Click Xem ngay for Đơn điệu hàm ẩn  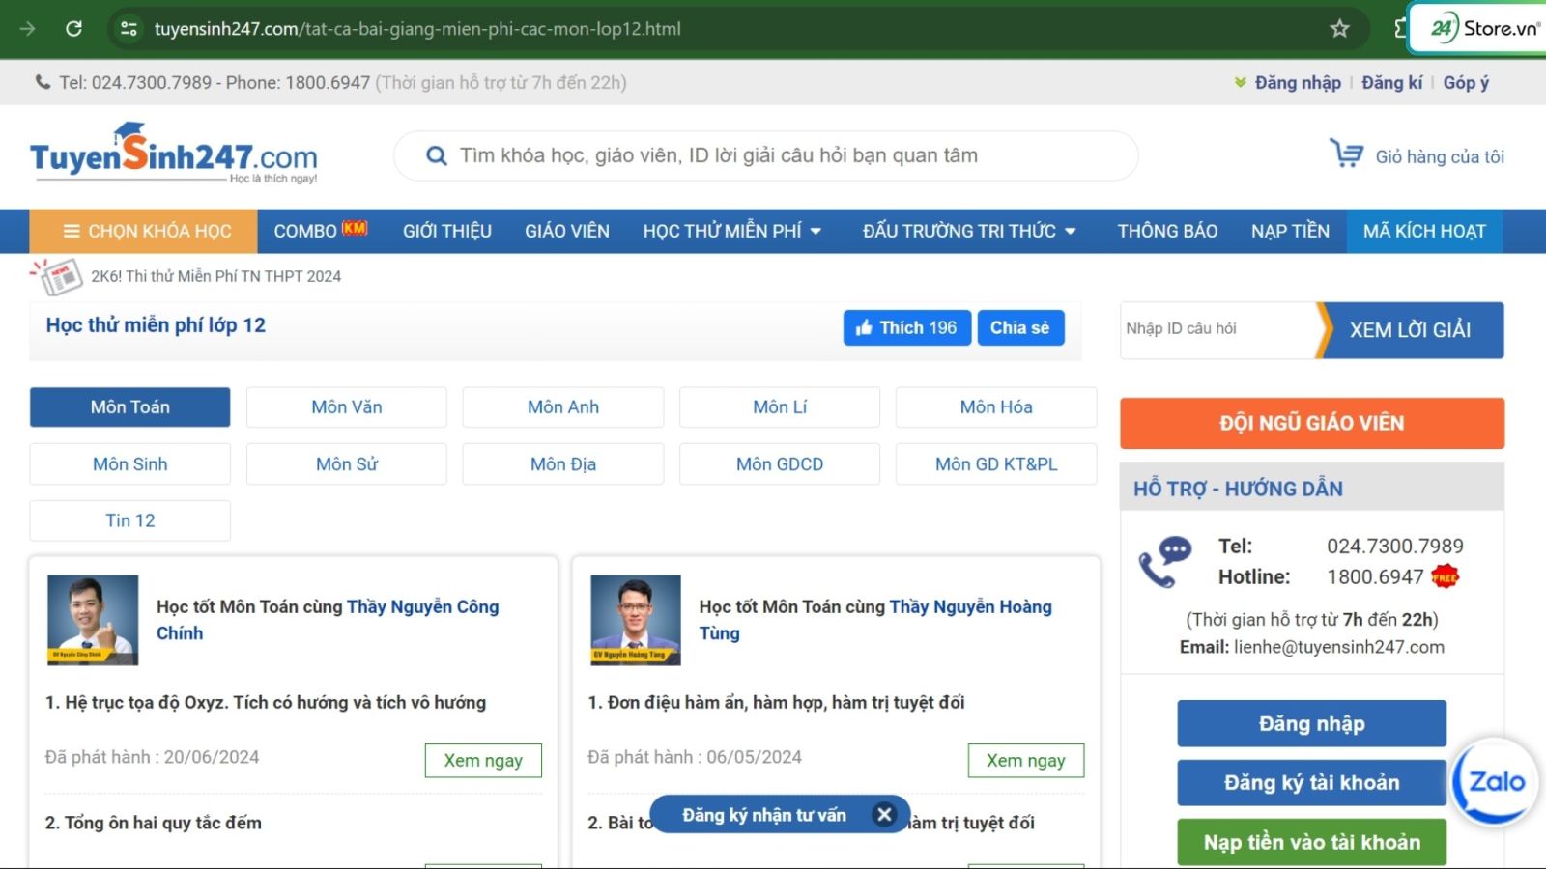[x=1026, y=760]
